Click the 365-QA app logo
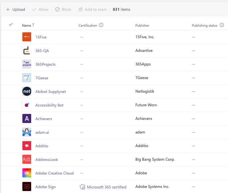Viewport: 228px width, 193px height. pos(27,50)
